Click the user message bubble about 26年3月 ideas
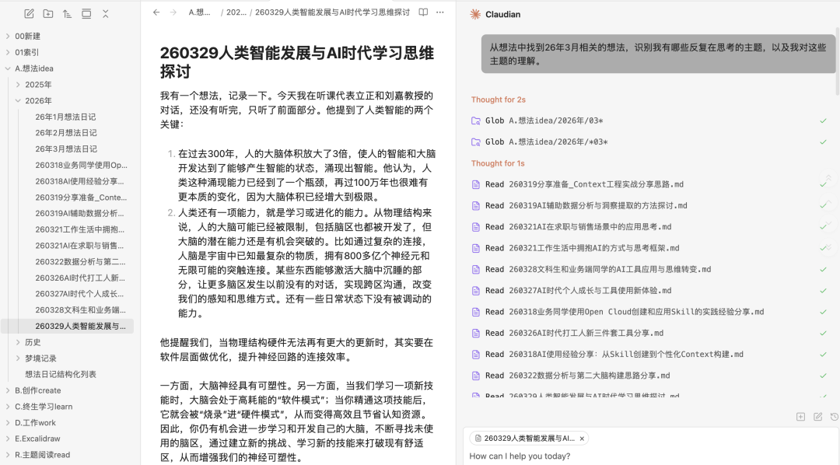This screenshot has height=465, width=840. pyautogui.click(x=658, y=54)
